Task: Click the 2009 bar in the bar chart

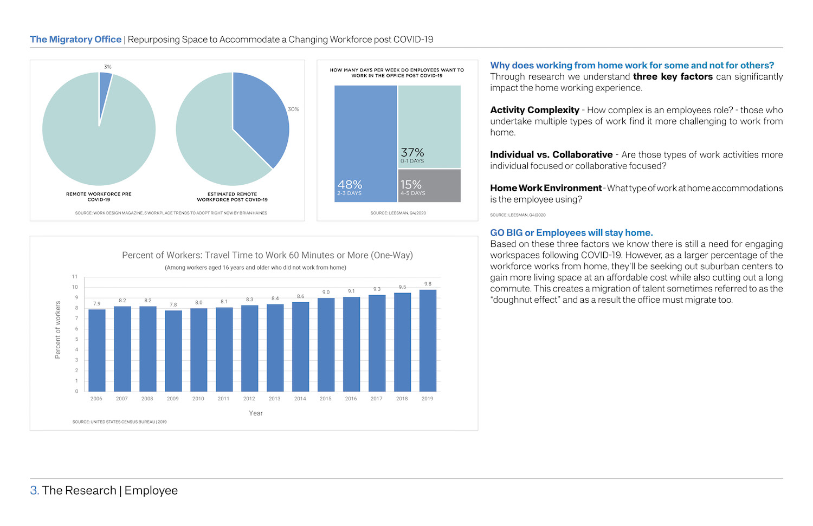Action: pyautogui.click(x=173, y=350)
